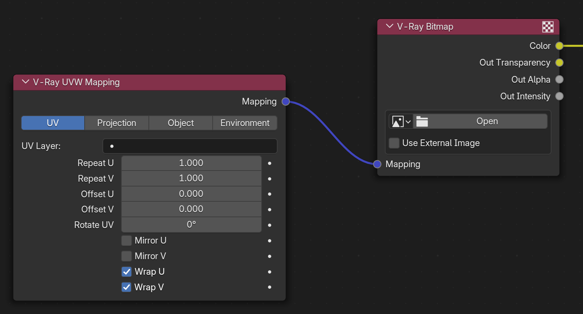The image size is (583, 314).
Task: Click the animate dot beside Offset V
Action: (x=269, y=209)
